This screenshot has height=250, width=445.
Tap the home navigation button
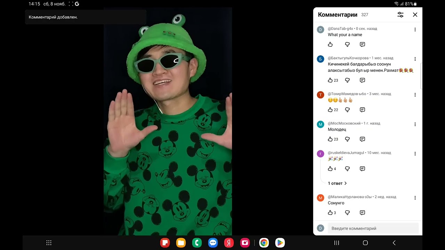(x=365, y=243)
